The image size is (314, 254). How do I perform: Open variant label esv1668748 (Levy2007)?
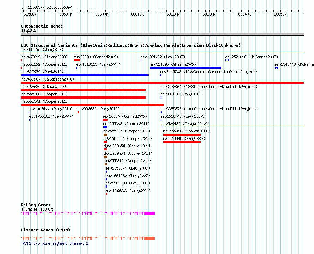[x=182, y=116]
